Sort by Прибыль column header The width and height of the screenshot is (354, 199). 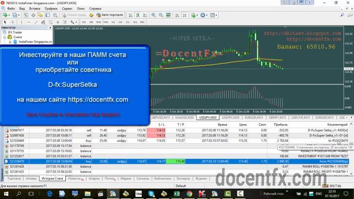point(280,124)
